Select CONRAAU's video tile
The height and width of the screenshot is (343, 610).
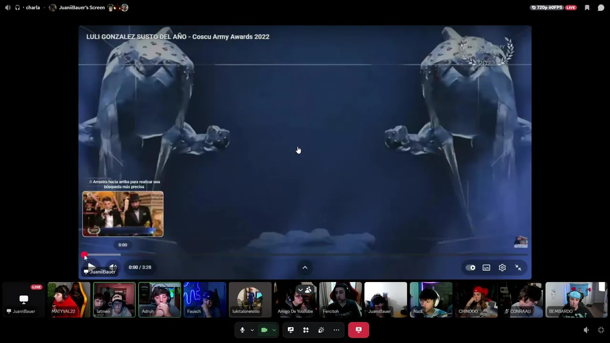tap(522, 300)
